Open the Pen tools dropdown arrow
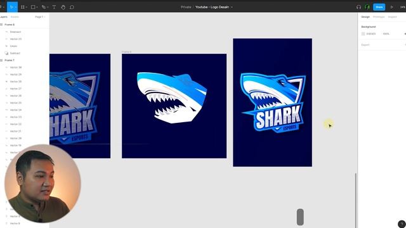This screenshot has height=228, width=406. [48, 7]
